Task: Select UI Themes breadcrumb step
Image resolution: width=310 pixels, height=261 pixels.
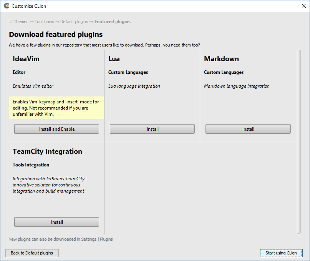Action: pyautogui.click(x=18, y=22)
